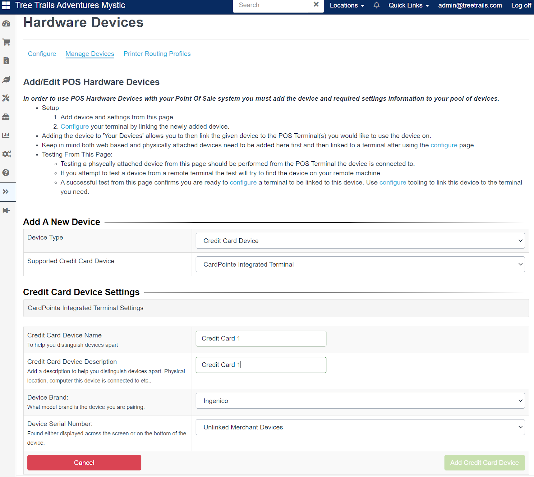
Task: Open the gears settings sidebar icon
Action: point(6,154)
